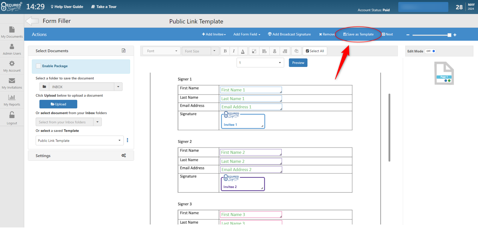Viewport: 478px width, 231px height.
Task: Toggle italic text formatting
Action: pos(234,51)
